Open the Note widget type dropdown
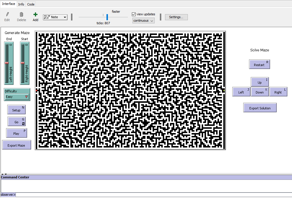Image resolution: width=292 pixels, height=198 pixels. [x=55, y=17]
